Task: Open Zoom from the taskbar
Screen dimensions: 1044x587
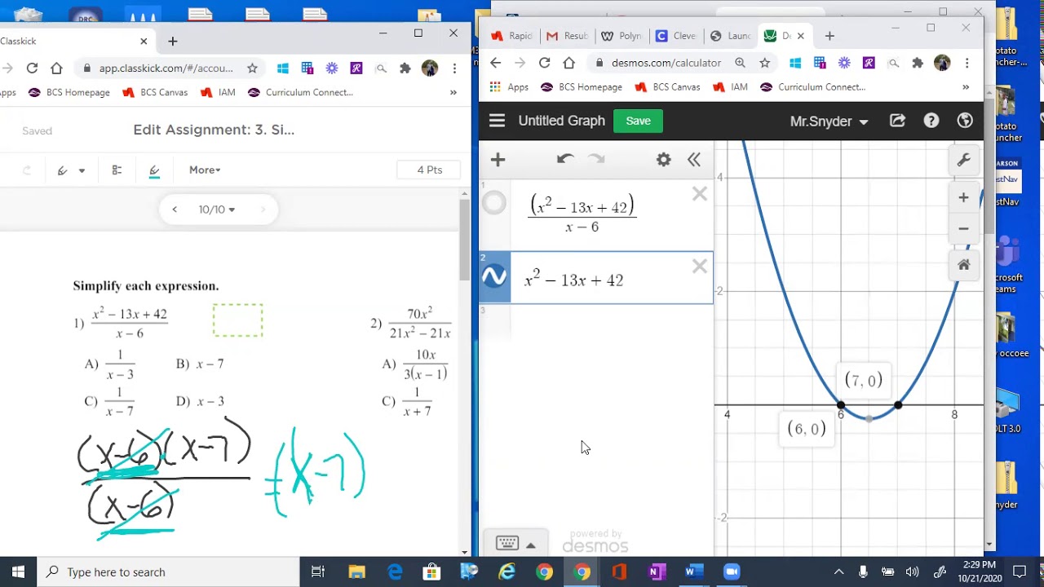Action: click(732, 572)
